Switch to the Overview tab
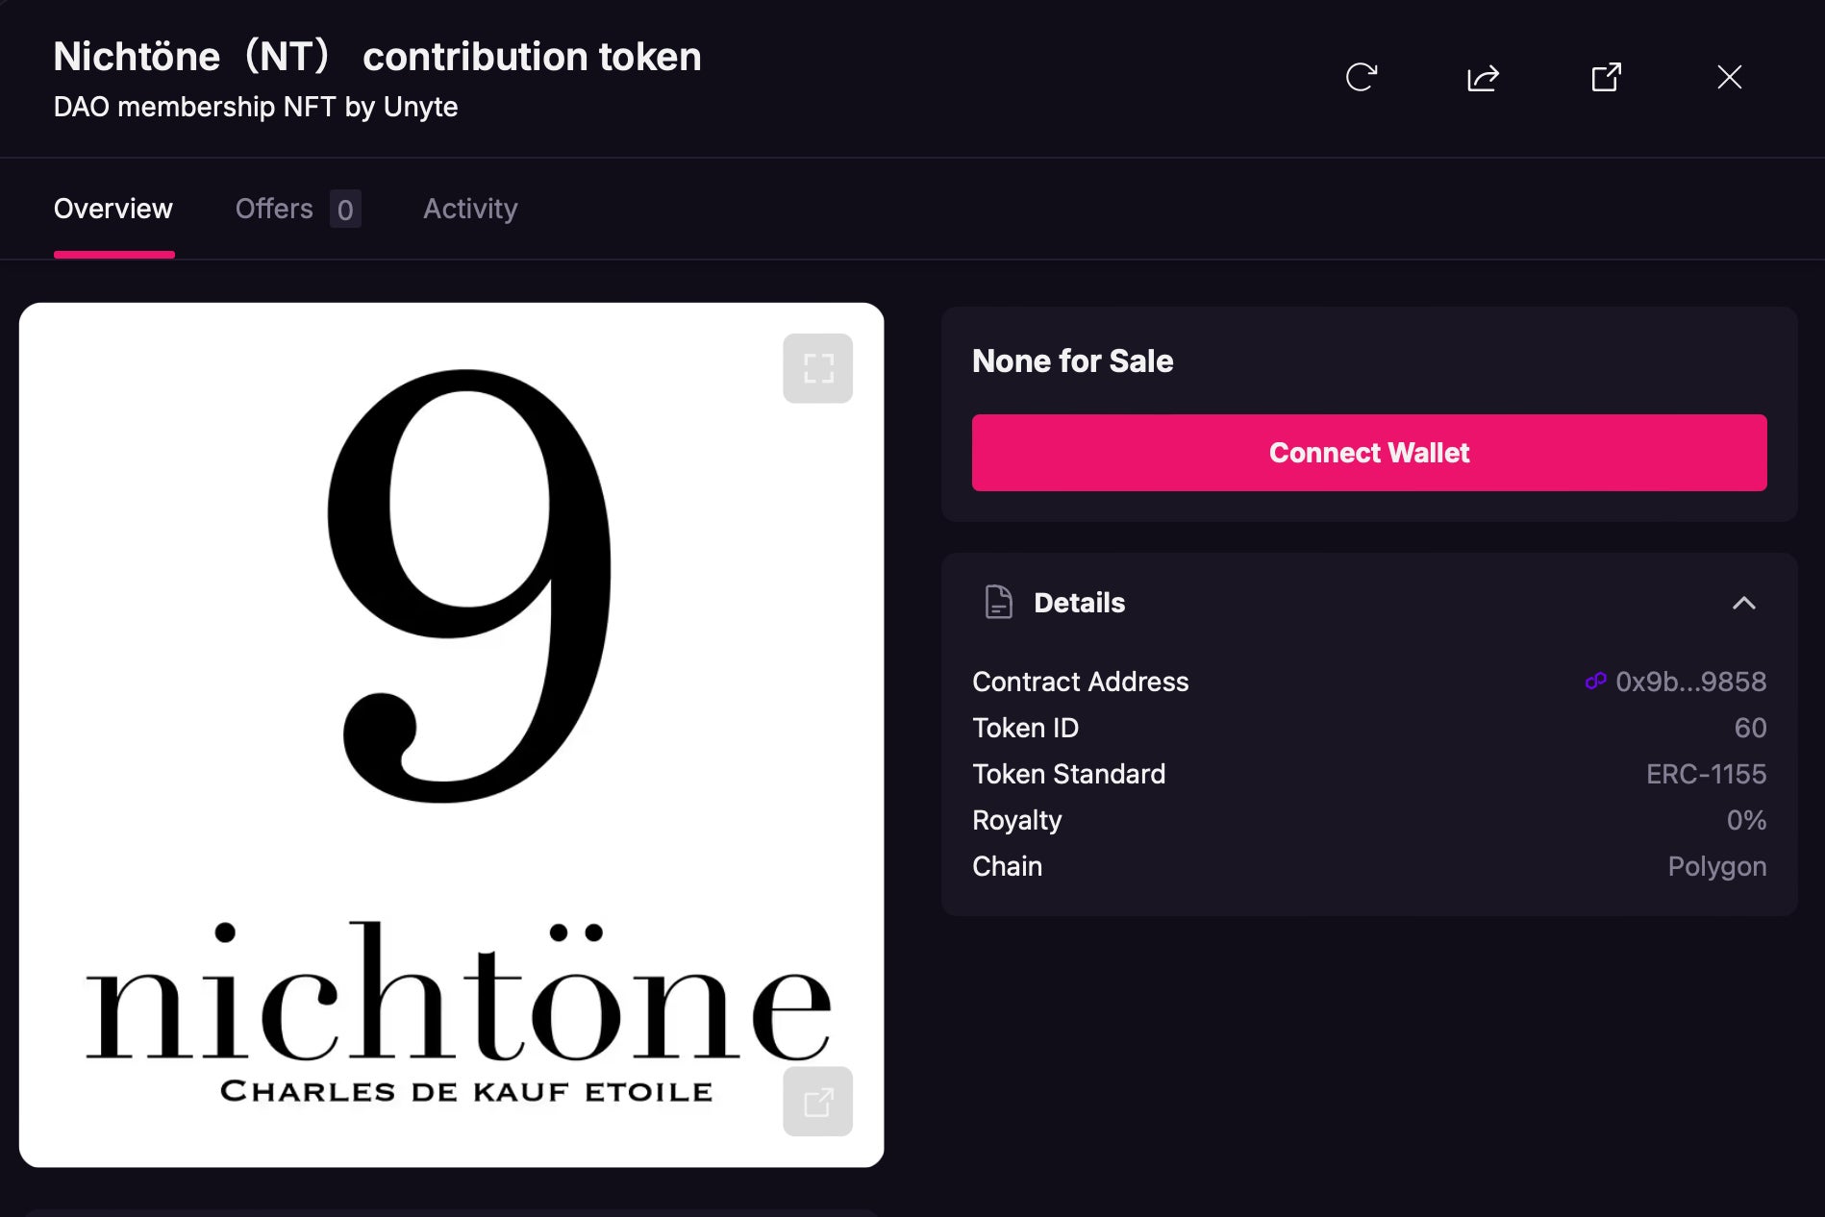 113,209
